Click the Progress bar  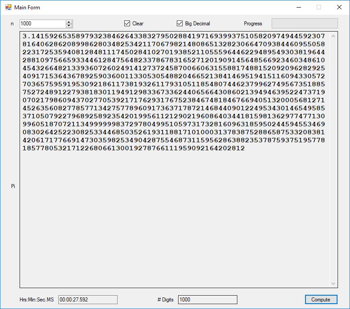305,24
